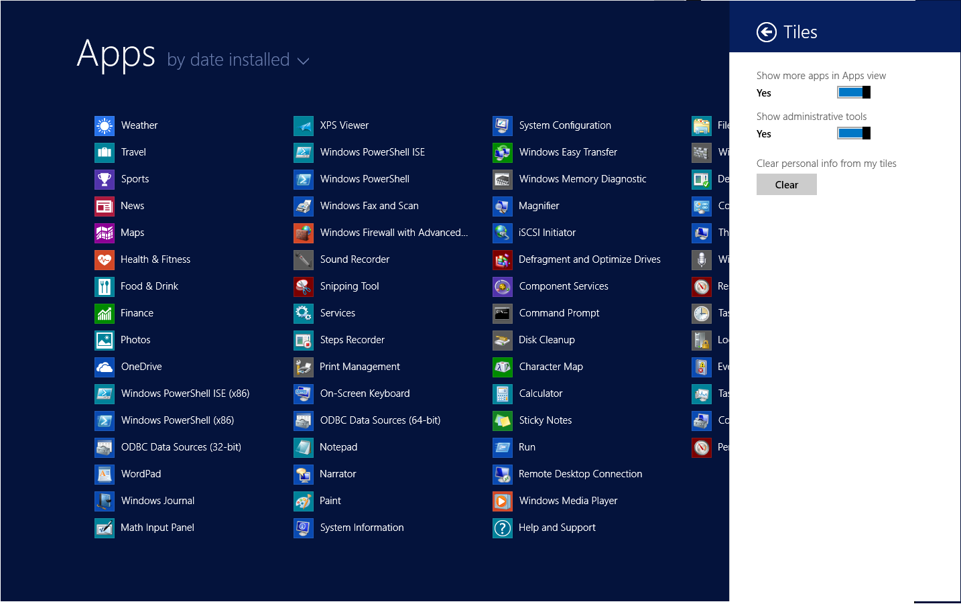Viewport: 961px width, 606px height.
Task: Launch the Finance chart icon
Action: (x=105, y=313)
